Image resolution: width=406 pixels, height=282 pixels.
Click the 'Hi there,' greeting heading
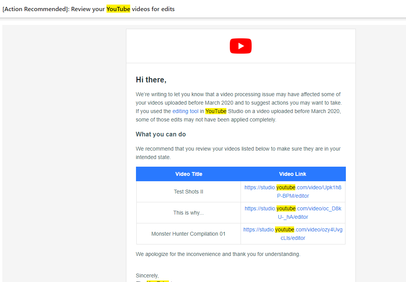151,80
